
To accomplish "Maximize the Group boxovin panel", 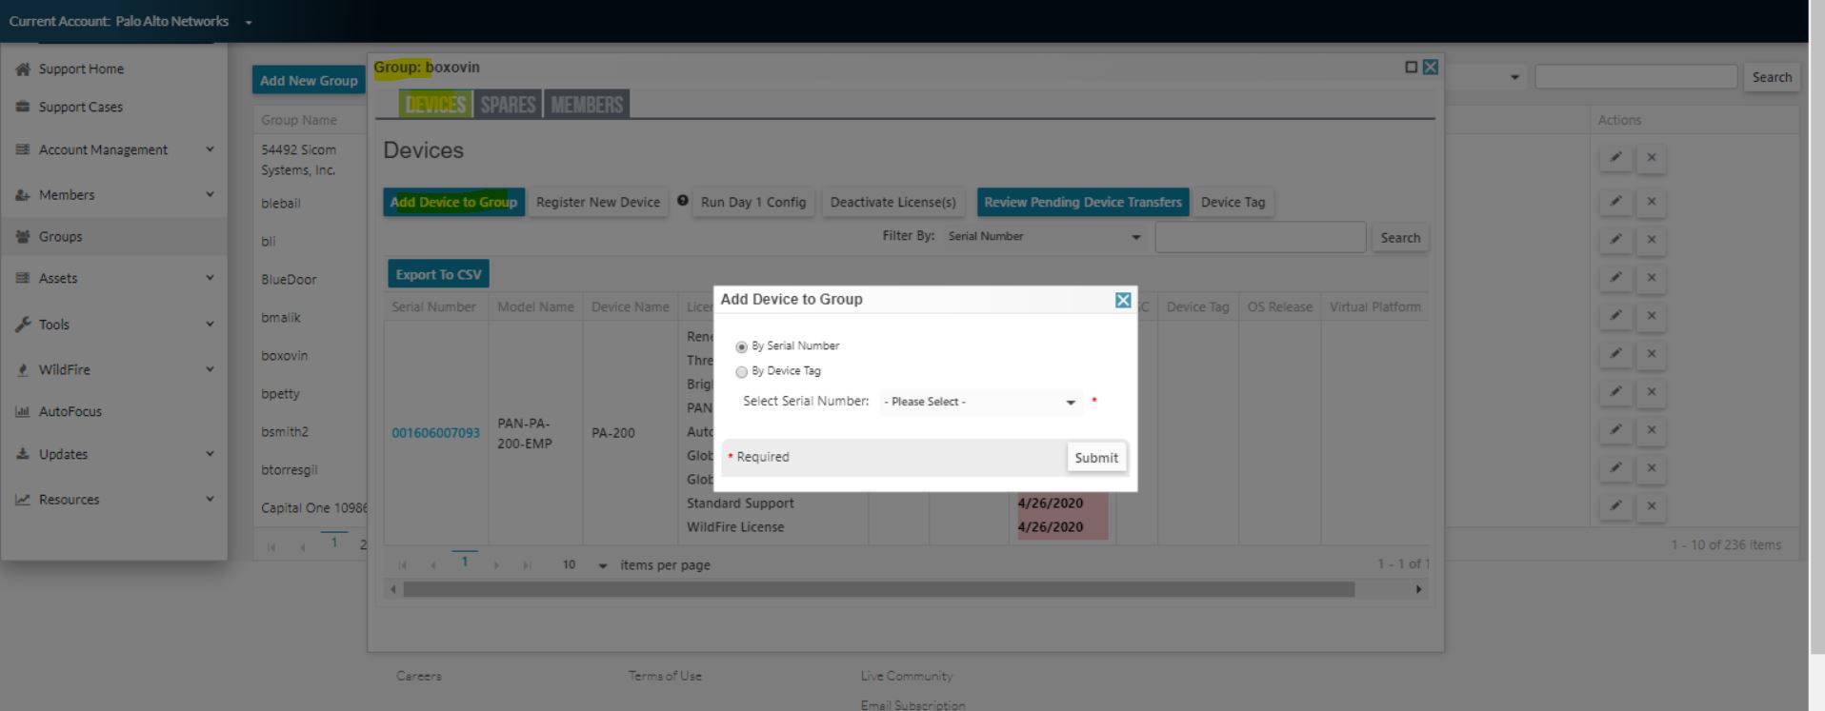I will (1411, 67).
